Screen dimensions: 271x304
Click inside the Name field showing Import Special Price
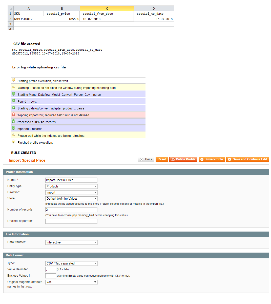71,180
